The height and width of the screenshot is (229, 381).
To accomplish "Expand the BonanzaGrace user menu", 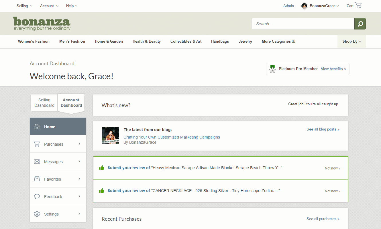I will coord(324,6).
